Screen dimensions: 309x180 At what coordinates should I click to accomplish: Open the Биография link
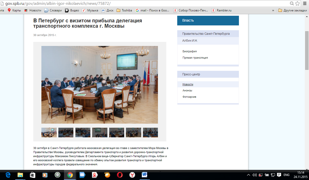pyautogui.click(x=189, y=51)
